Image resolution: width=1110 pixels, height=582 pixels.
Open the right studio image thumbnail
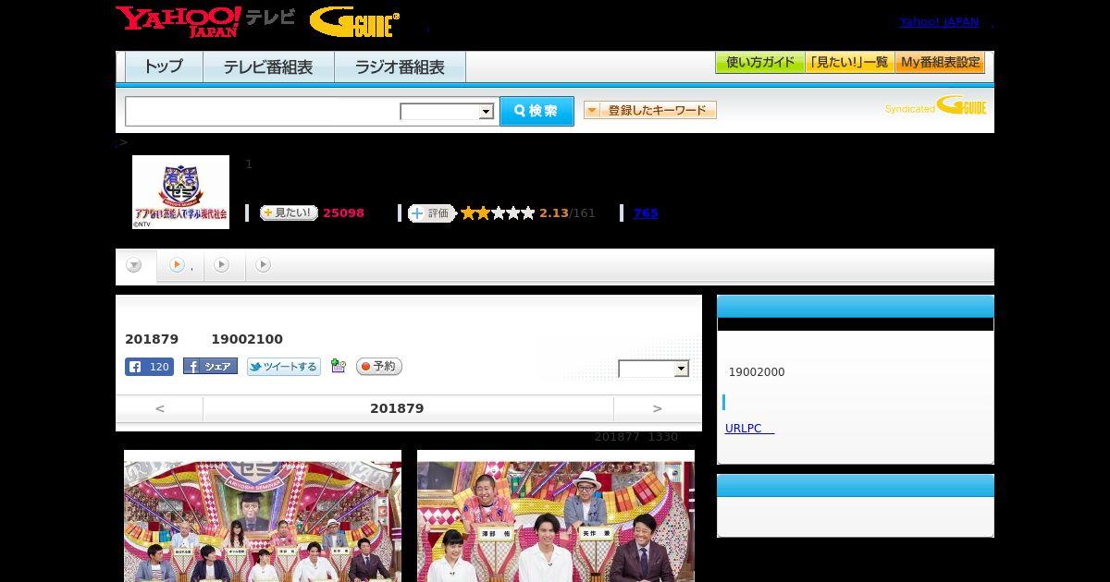pos(556,515)
